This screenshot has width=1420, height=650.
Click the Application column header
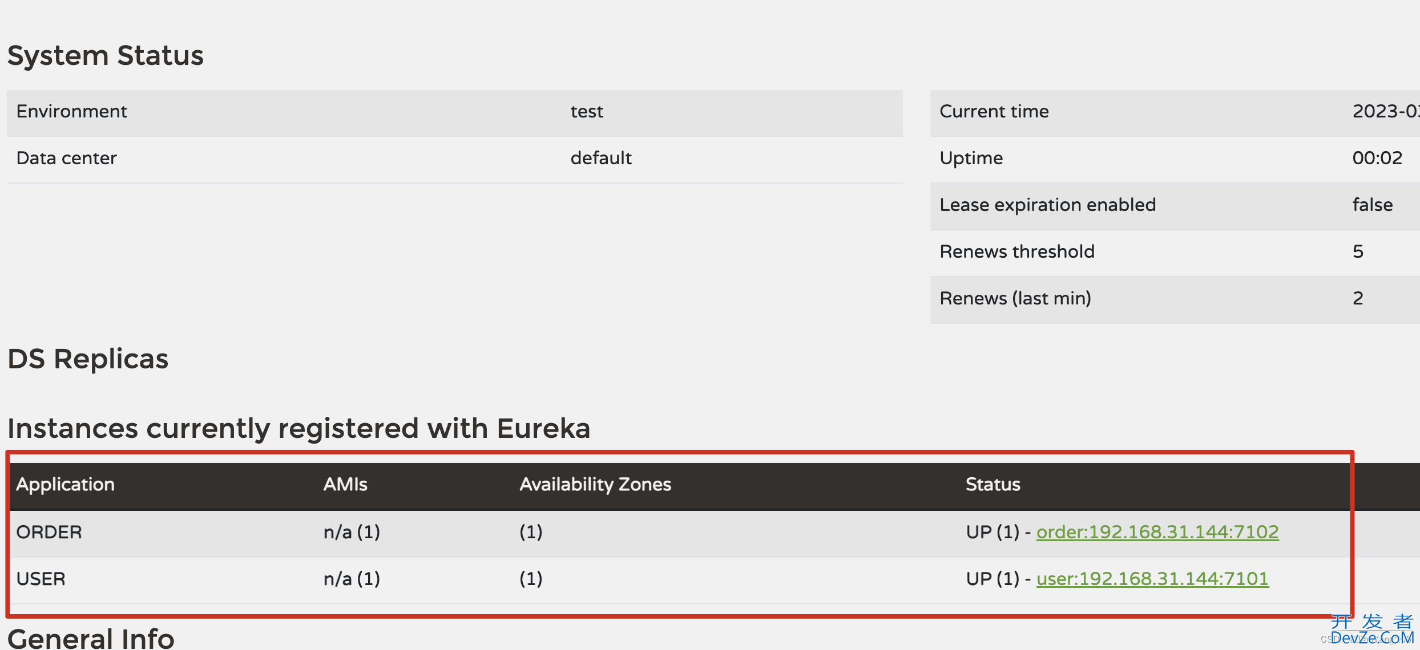[65, 484]
